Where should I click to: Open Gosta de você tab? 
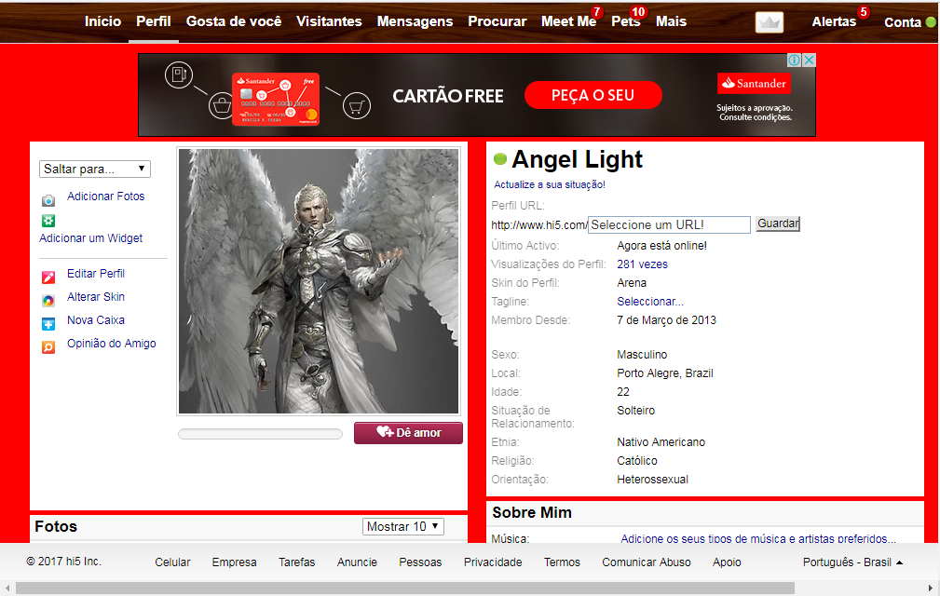[x=234, y=21]
